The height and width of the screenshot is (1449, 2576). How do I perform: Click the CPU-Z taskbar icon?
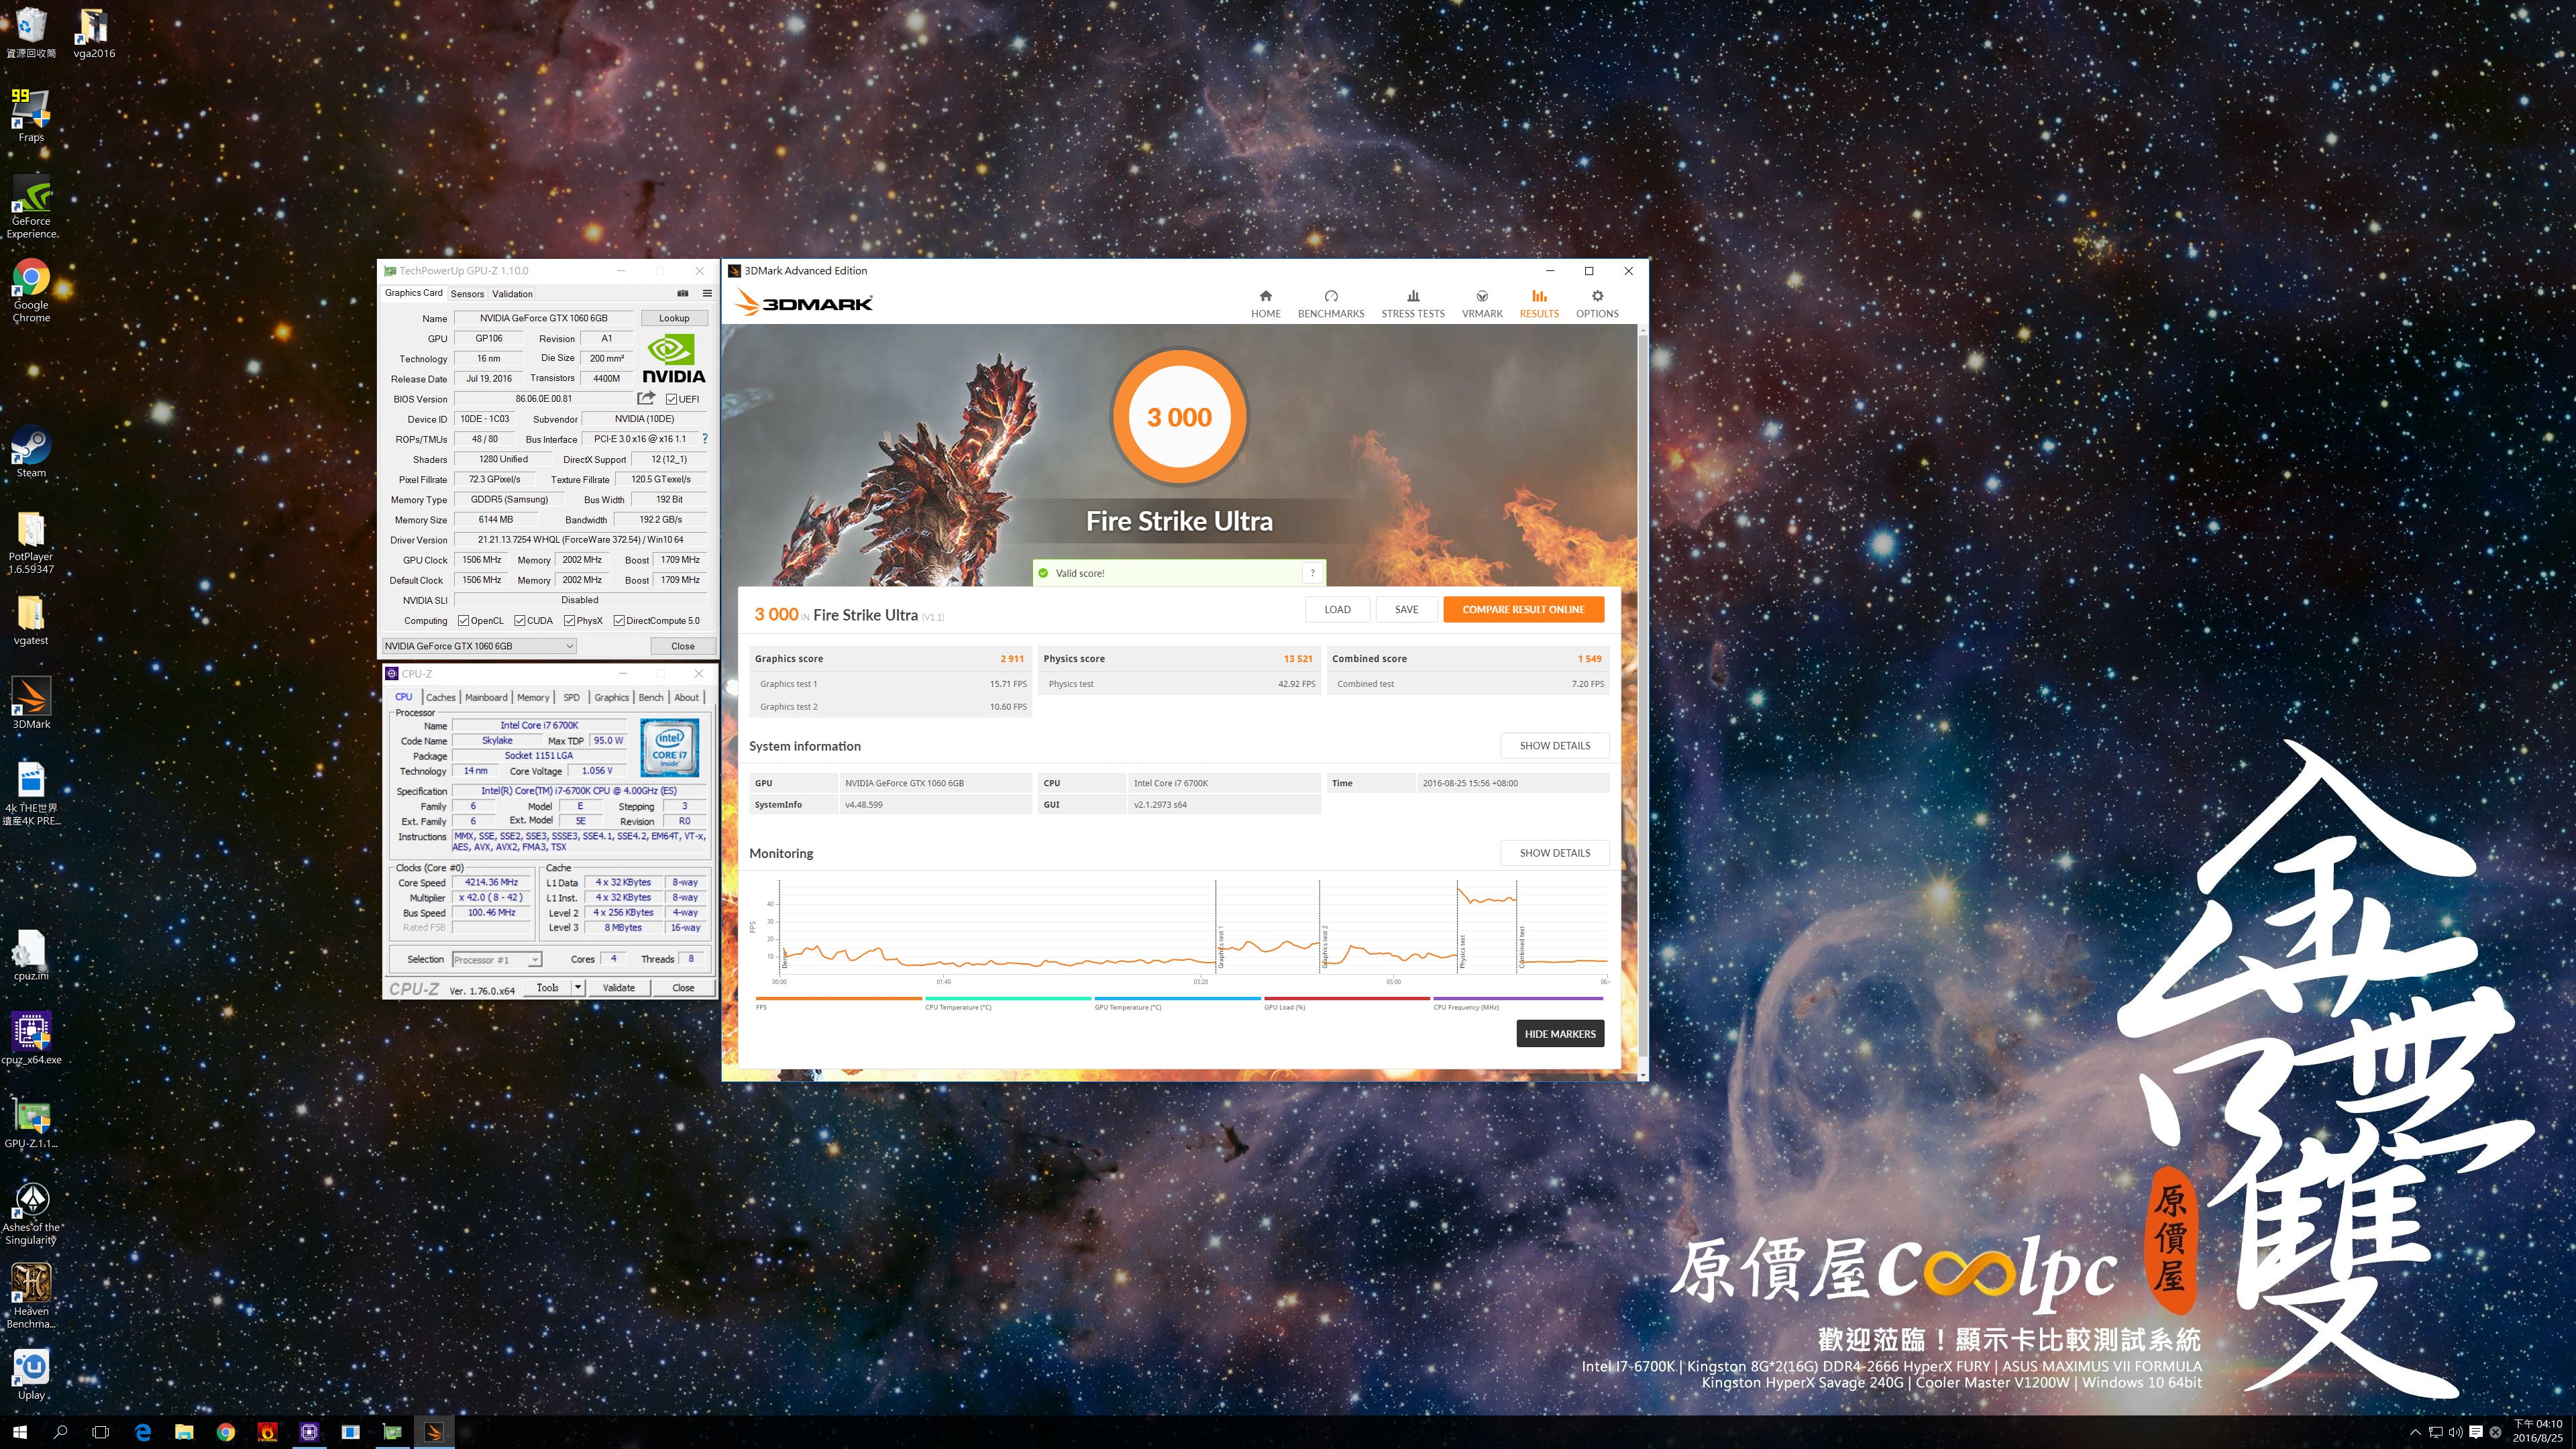309,1432
